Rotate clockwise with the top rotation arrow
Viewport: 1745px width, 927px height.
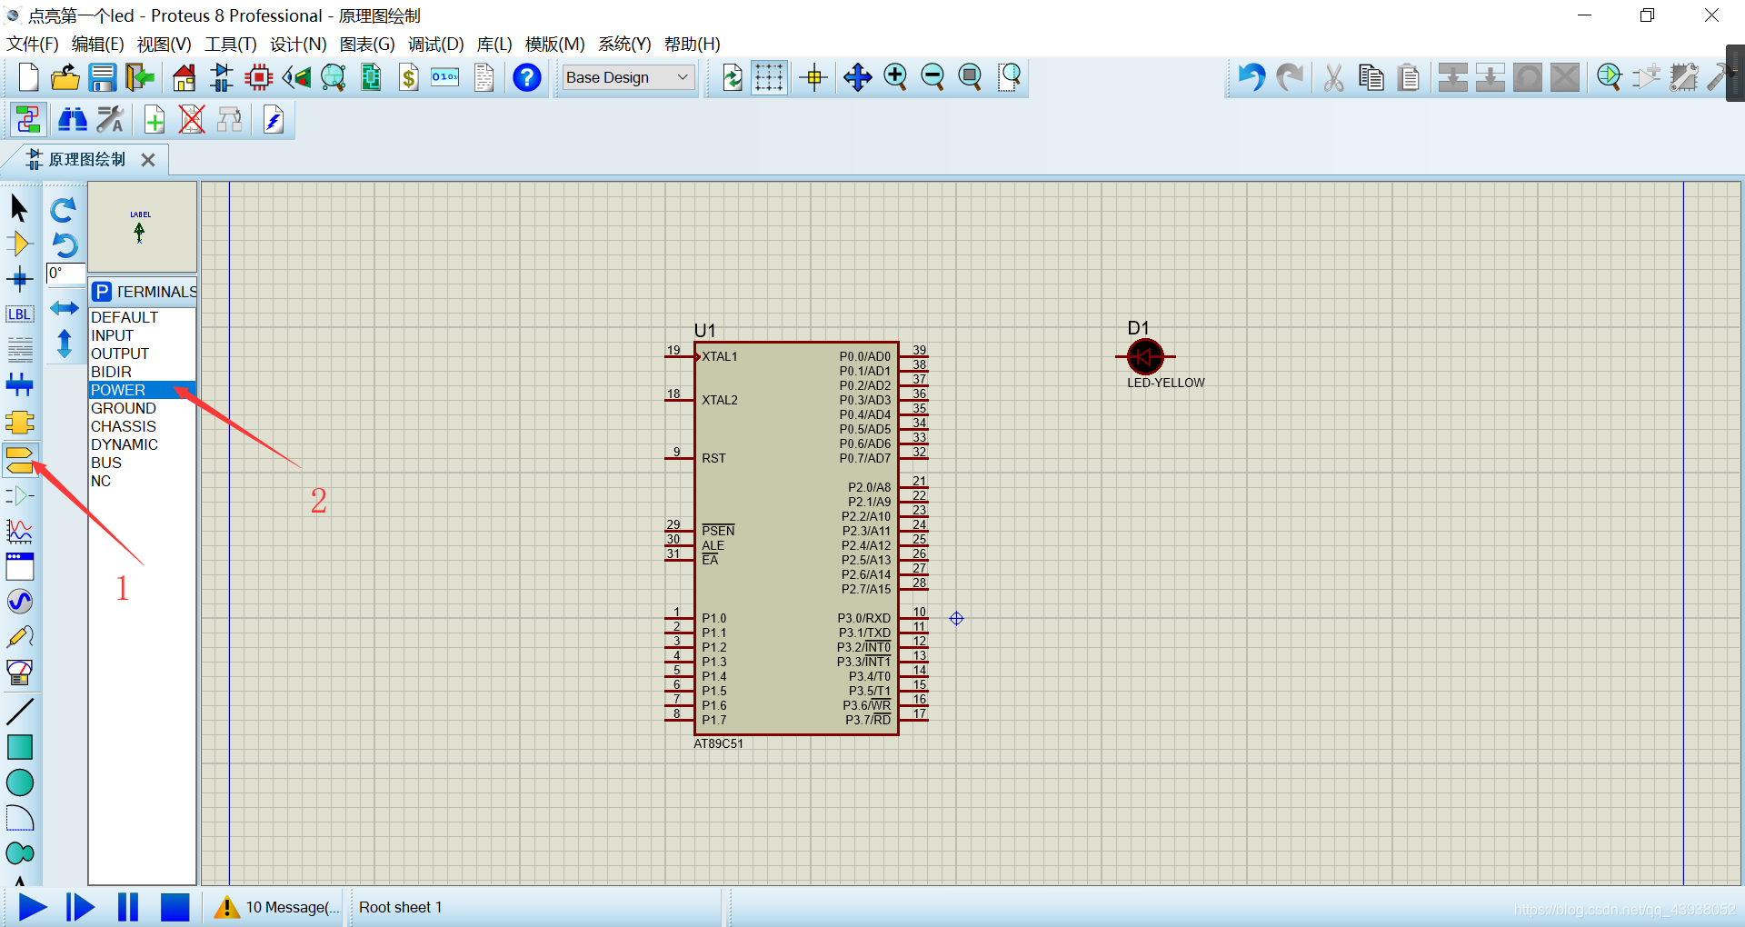click(x=64, y=211)
